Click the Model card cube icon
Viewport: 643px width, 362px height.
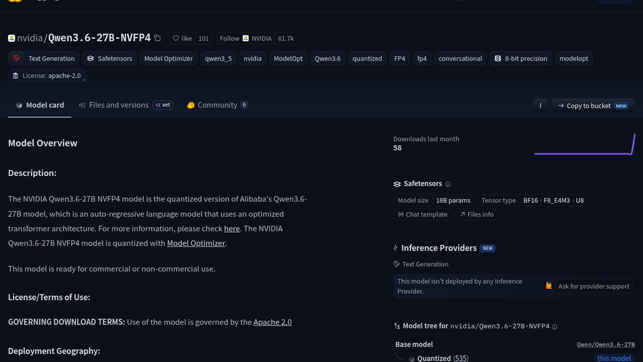click(19, 105)
